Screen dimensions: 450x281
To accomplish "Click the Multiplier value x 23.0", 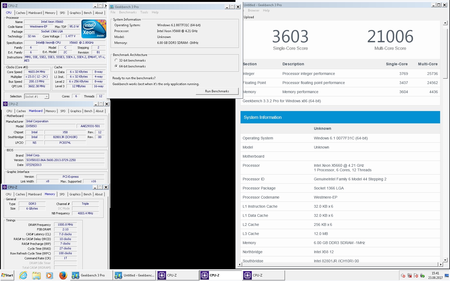I will (37, 77).
